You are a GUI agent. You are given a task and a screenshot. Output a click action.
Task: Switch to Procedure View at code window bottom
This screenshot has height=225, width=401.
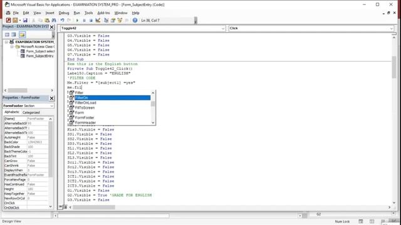61,207
